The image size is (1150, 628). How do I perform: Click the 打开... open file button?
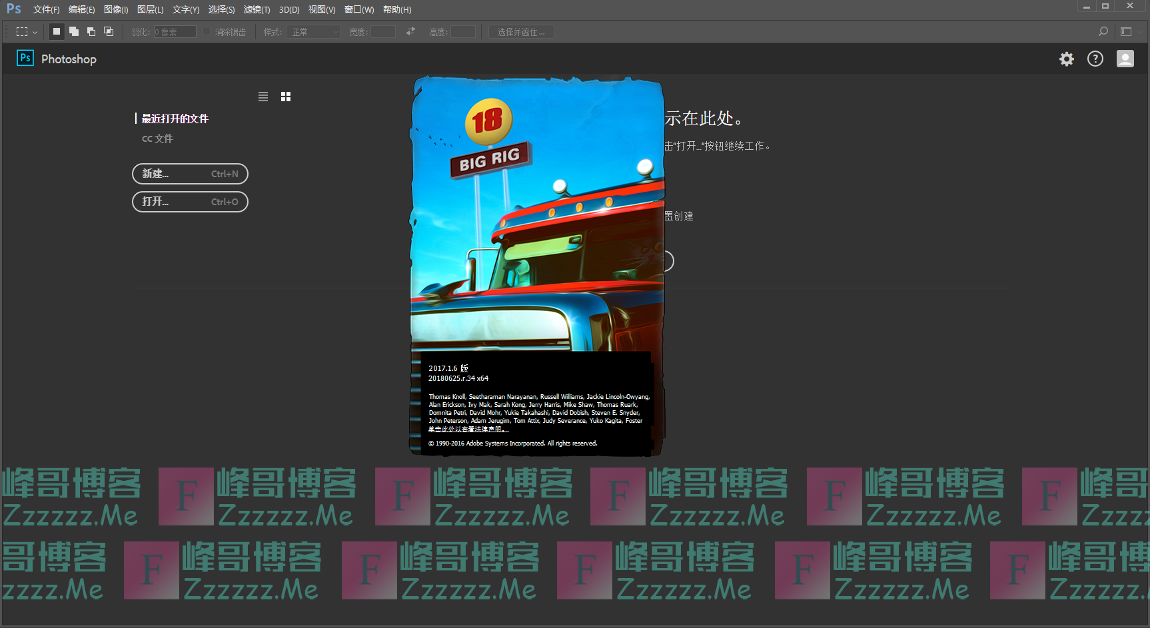tap(190, 202)
